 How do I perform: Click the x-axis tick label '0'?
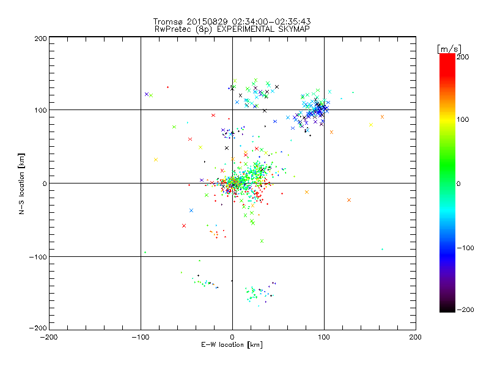(x=232, y=337)
